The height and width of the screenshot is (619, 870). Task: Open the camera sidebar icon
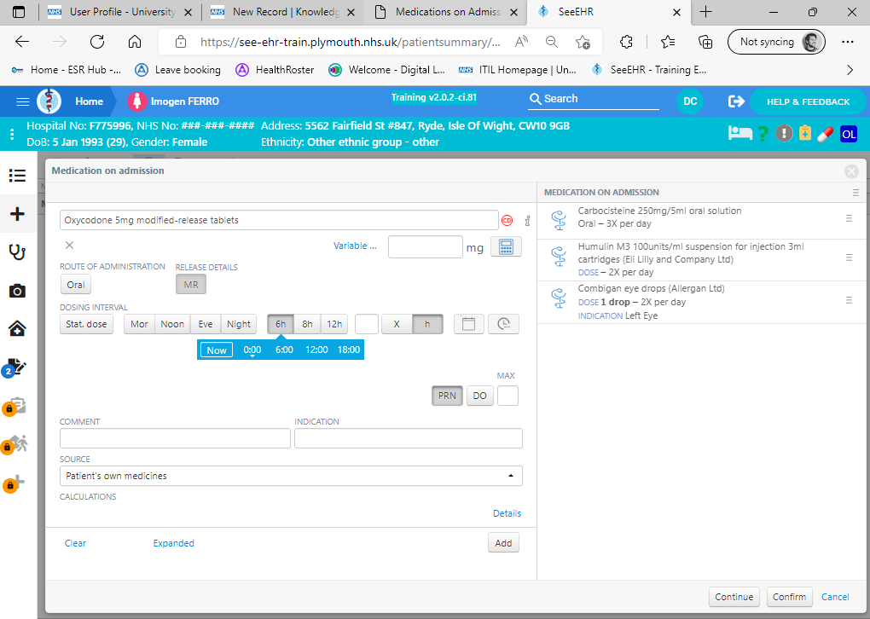tap(17, 291)
